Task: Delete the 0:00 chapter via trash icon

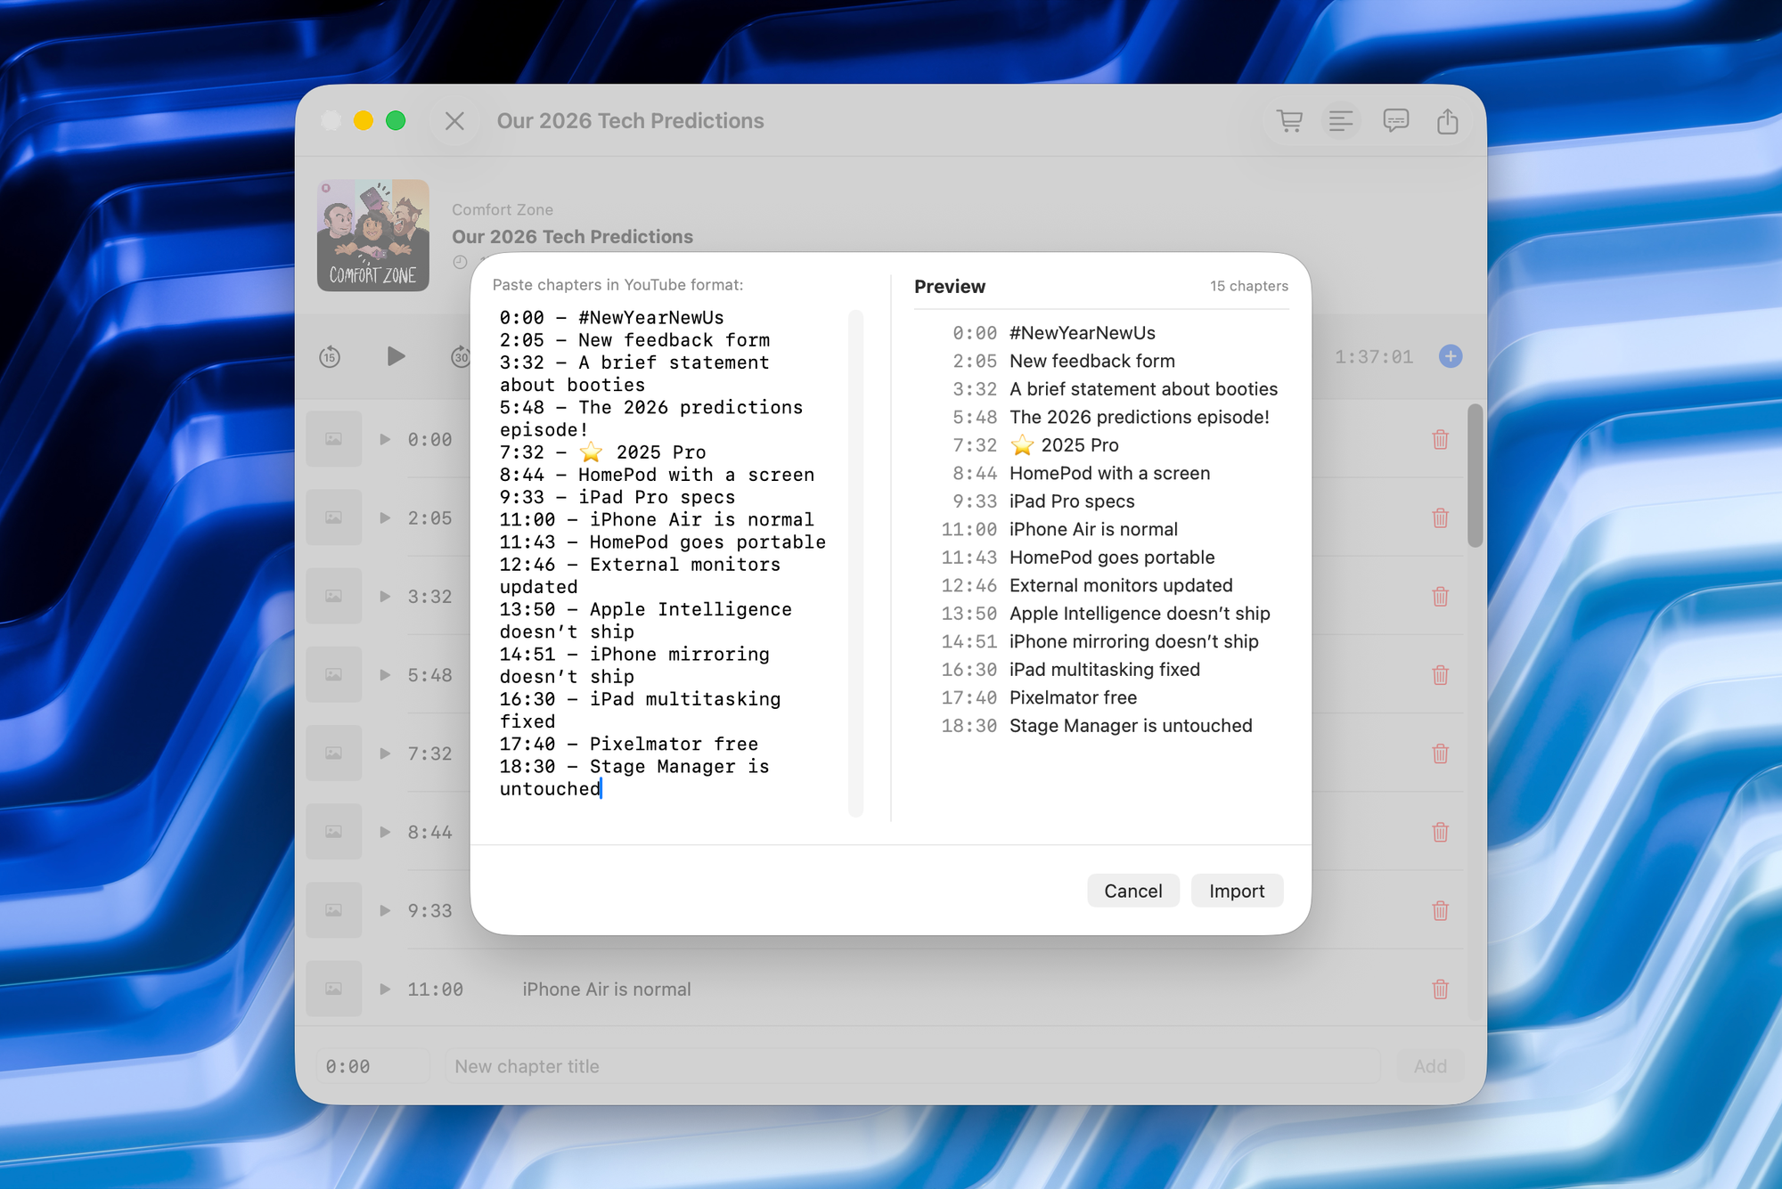Action: (x=1440, y=439)
